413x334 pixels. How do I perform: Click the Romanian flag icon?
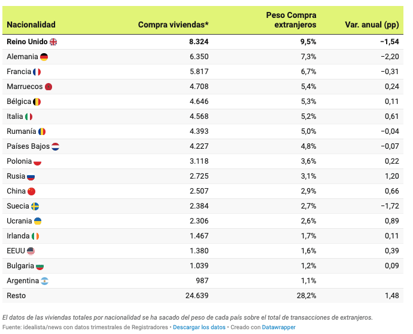click(x=42, y=131)
